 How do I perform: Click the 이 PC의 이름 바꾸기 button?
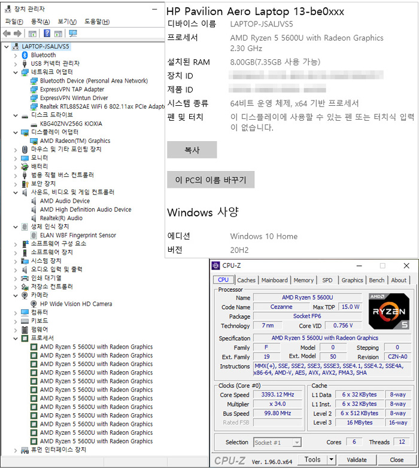[x=211, y=179]
